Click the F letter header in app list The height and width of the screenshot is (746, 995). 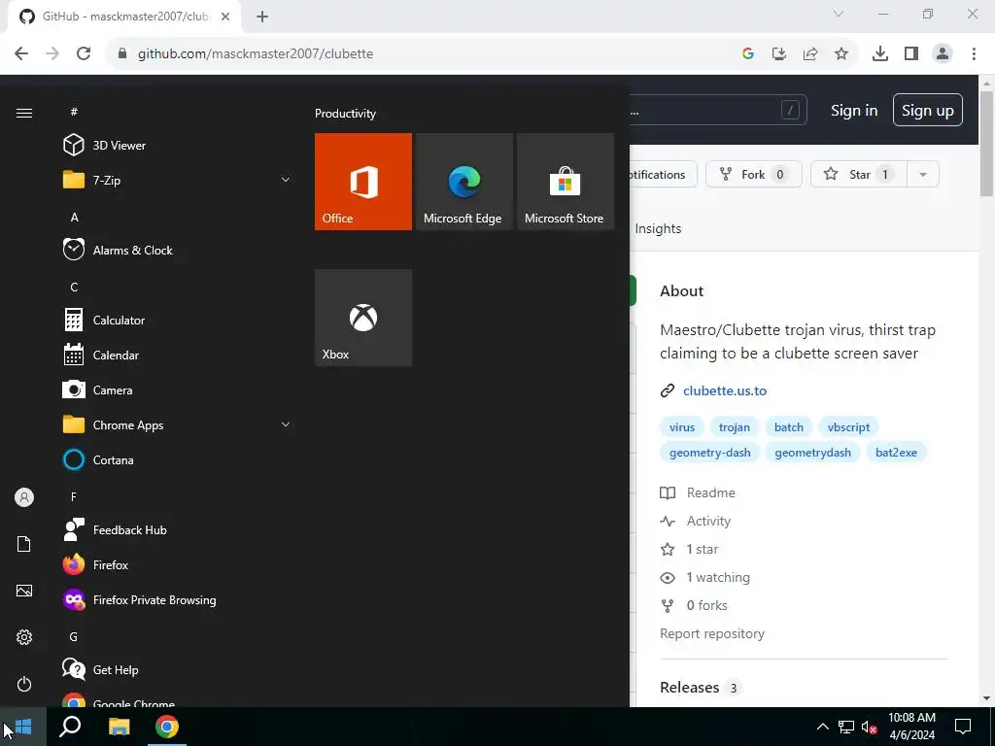click(74, 496)
